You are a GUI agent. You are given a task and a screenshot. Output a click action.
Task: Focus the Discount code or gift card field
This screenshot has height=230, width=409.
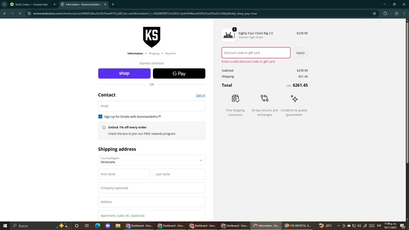click(256, 53)
